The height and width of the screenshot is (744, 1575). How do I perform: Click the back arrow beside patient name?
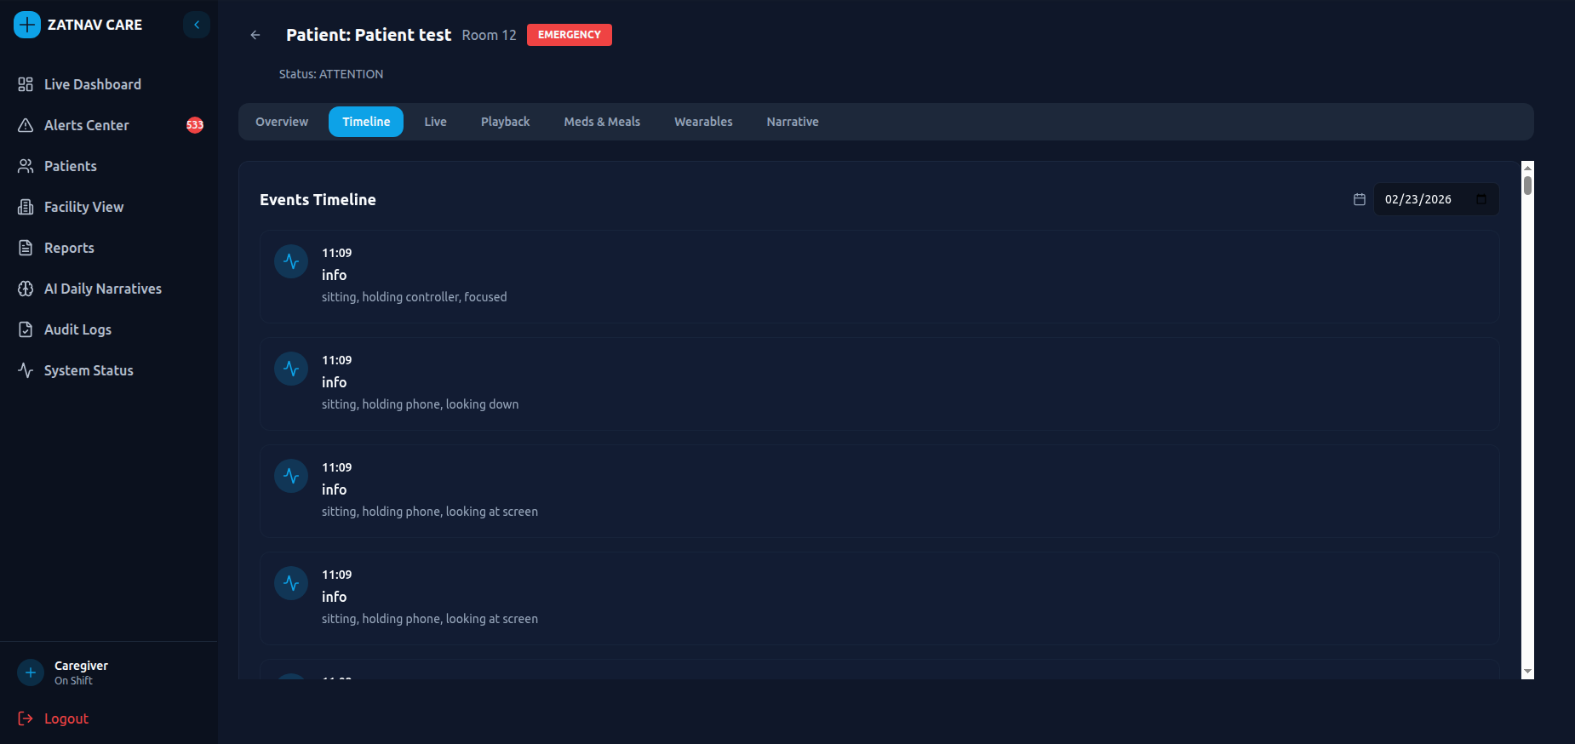[255, 35]
